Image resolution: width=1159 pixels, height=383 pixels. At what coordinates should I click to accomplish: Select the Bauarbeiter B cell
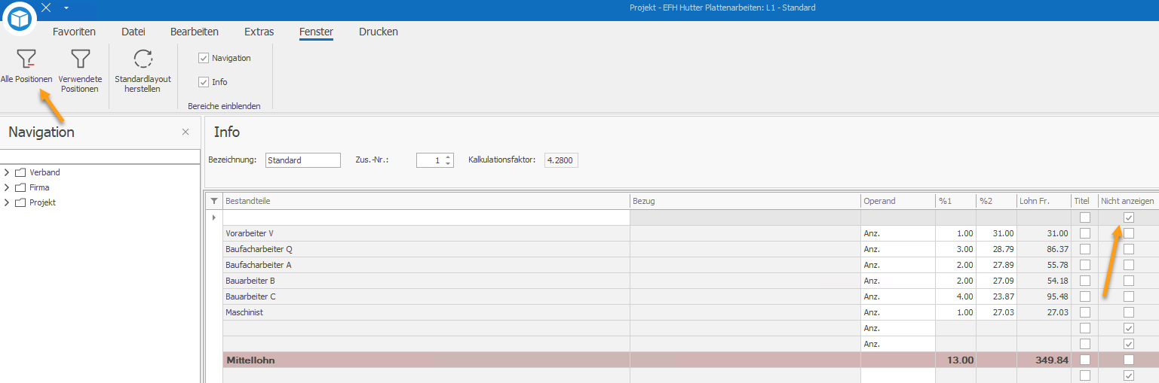coord(426,281)
